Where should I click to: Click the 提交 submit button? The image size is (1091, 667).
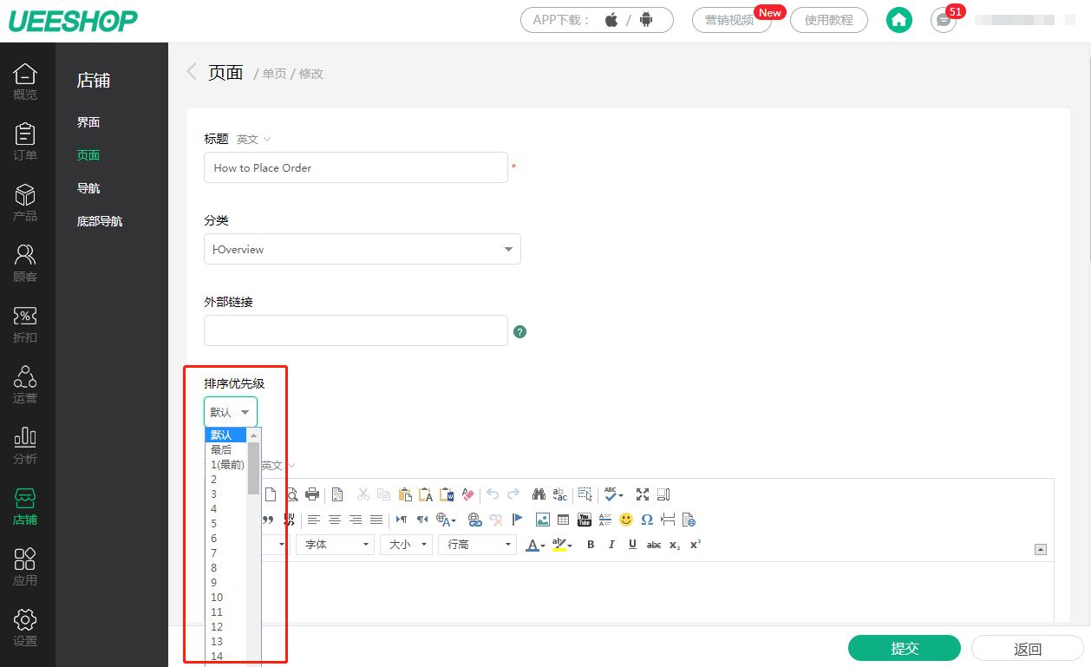point(905,648)
